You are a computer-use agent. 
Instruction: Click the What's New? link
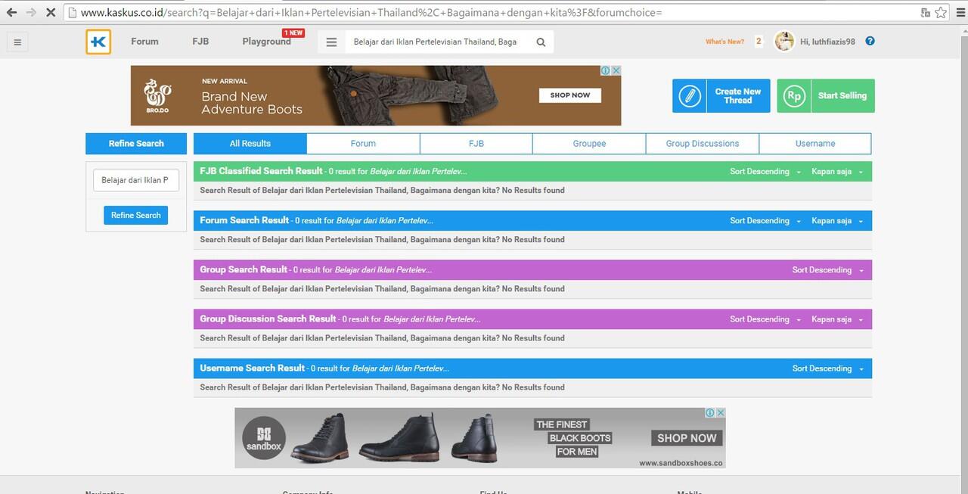coord(724,42)
